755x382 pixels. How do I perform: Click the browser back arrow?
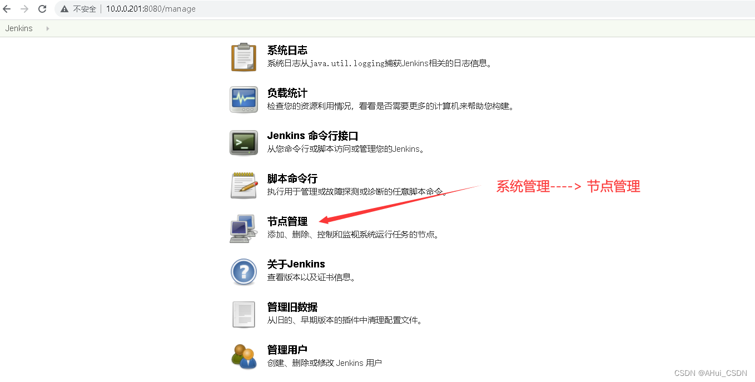click(x=7, y=8)
